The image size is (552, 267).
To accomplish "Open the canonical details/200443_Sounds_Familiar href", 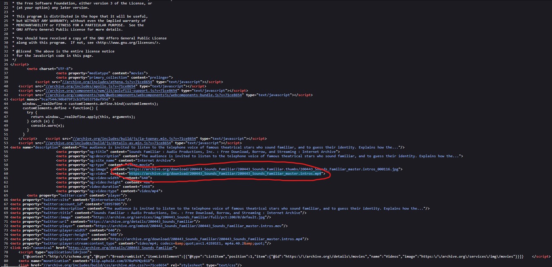I will (121, 248).
